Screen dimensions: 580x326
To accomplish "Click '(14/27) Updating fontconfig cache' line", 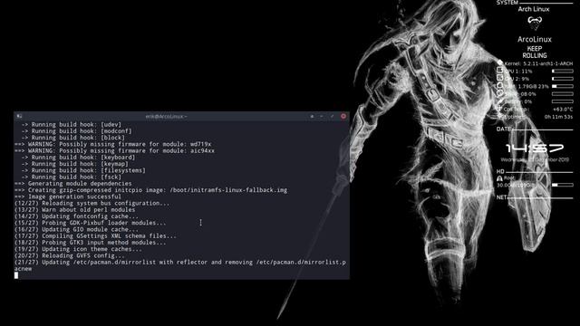I will click(76, 216).
